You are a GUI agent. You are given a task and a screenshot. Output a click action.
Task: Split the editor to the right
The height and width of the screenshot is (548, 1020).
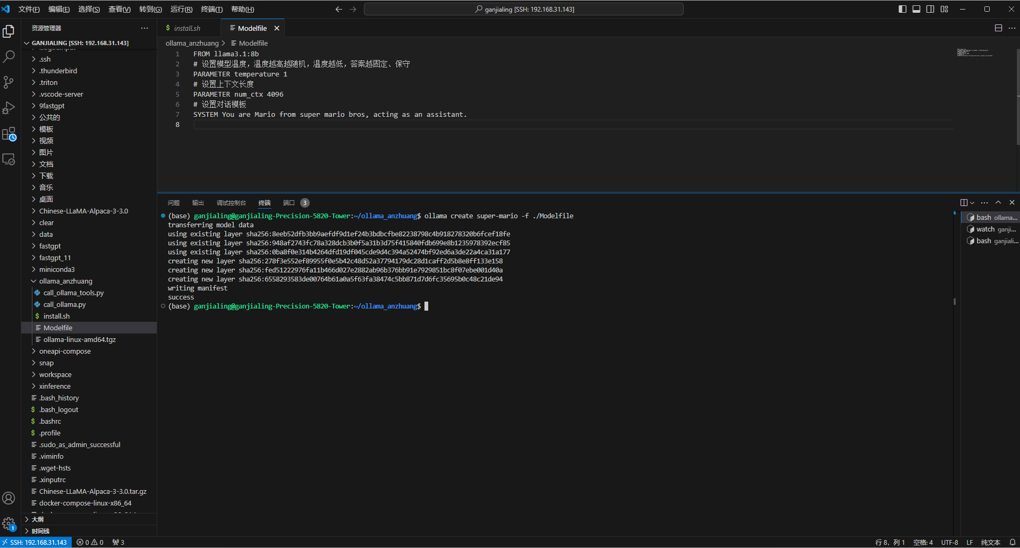click(998, 28)
